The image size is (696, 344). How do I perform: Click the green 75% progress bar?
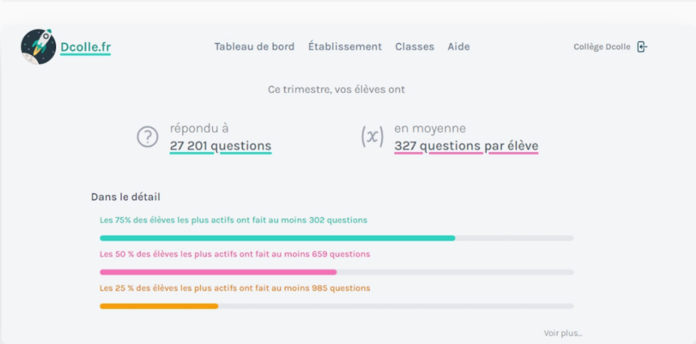point(337,238)
